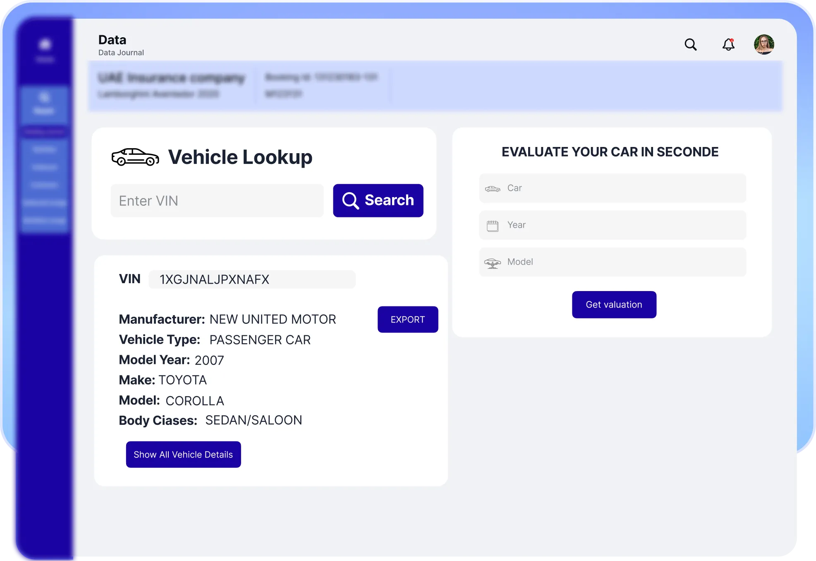Click the car icon beside Vehicle Lookup
Screen dimensions: 816x561
(135, 157)
